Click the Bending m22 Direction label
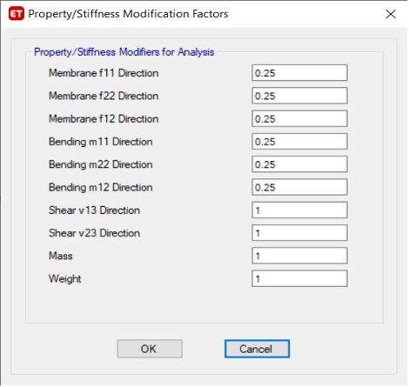The width and height of the screenshot is (409, 387). pos(101,164)
